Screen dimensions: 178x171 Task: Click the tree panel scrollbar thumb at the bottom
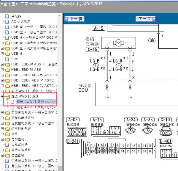tap(60, 168)
